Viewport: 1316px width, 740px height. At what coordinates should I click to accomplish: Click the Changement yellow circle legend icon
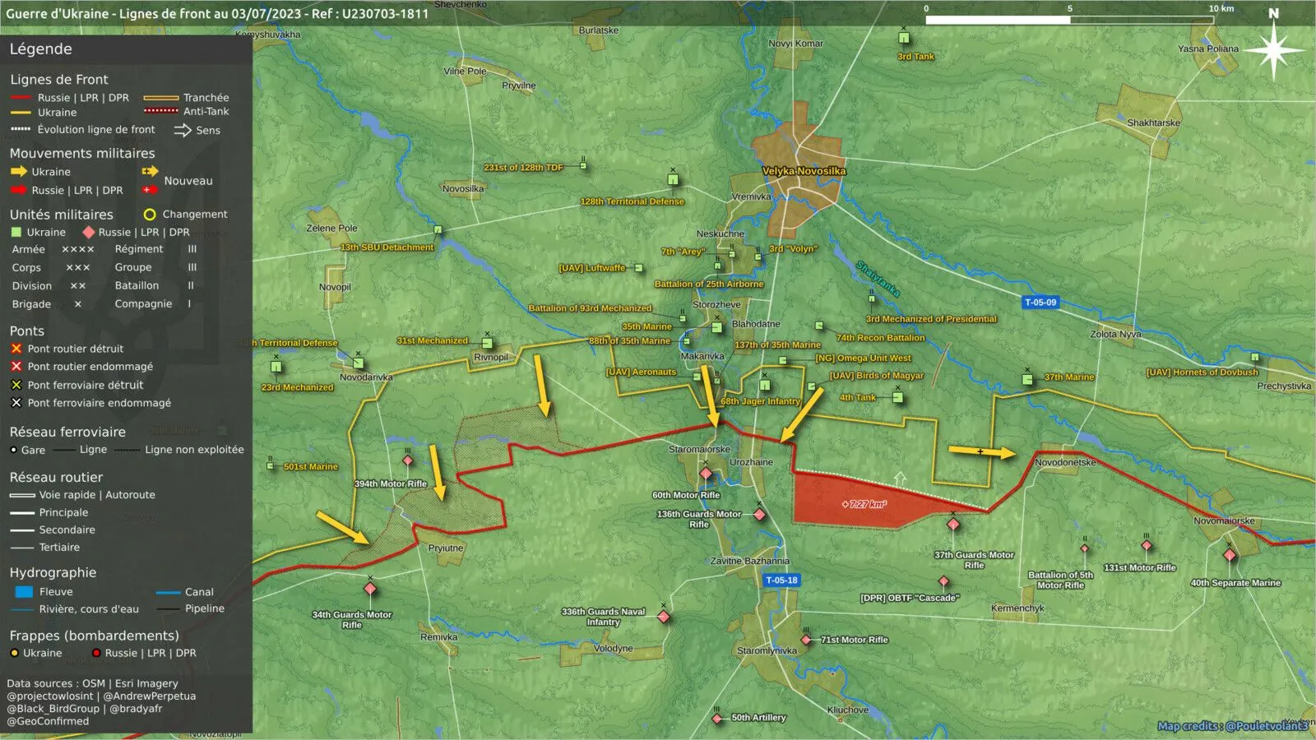click(150, 215)
